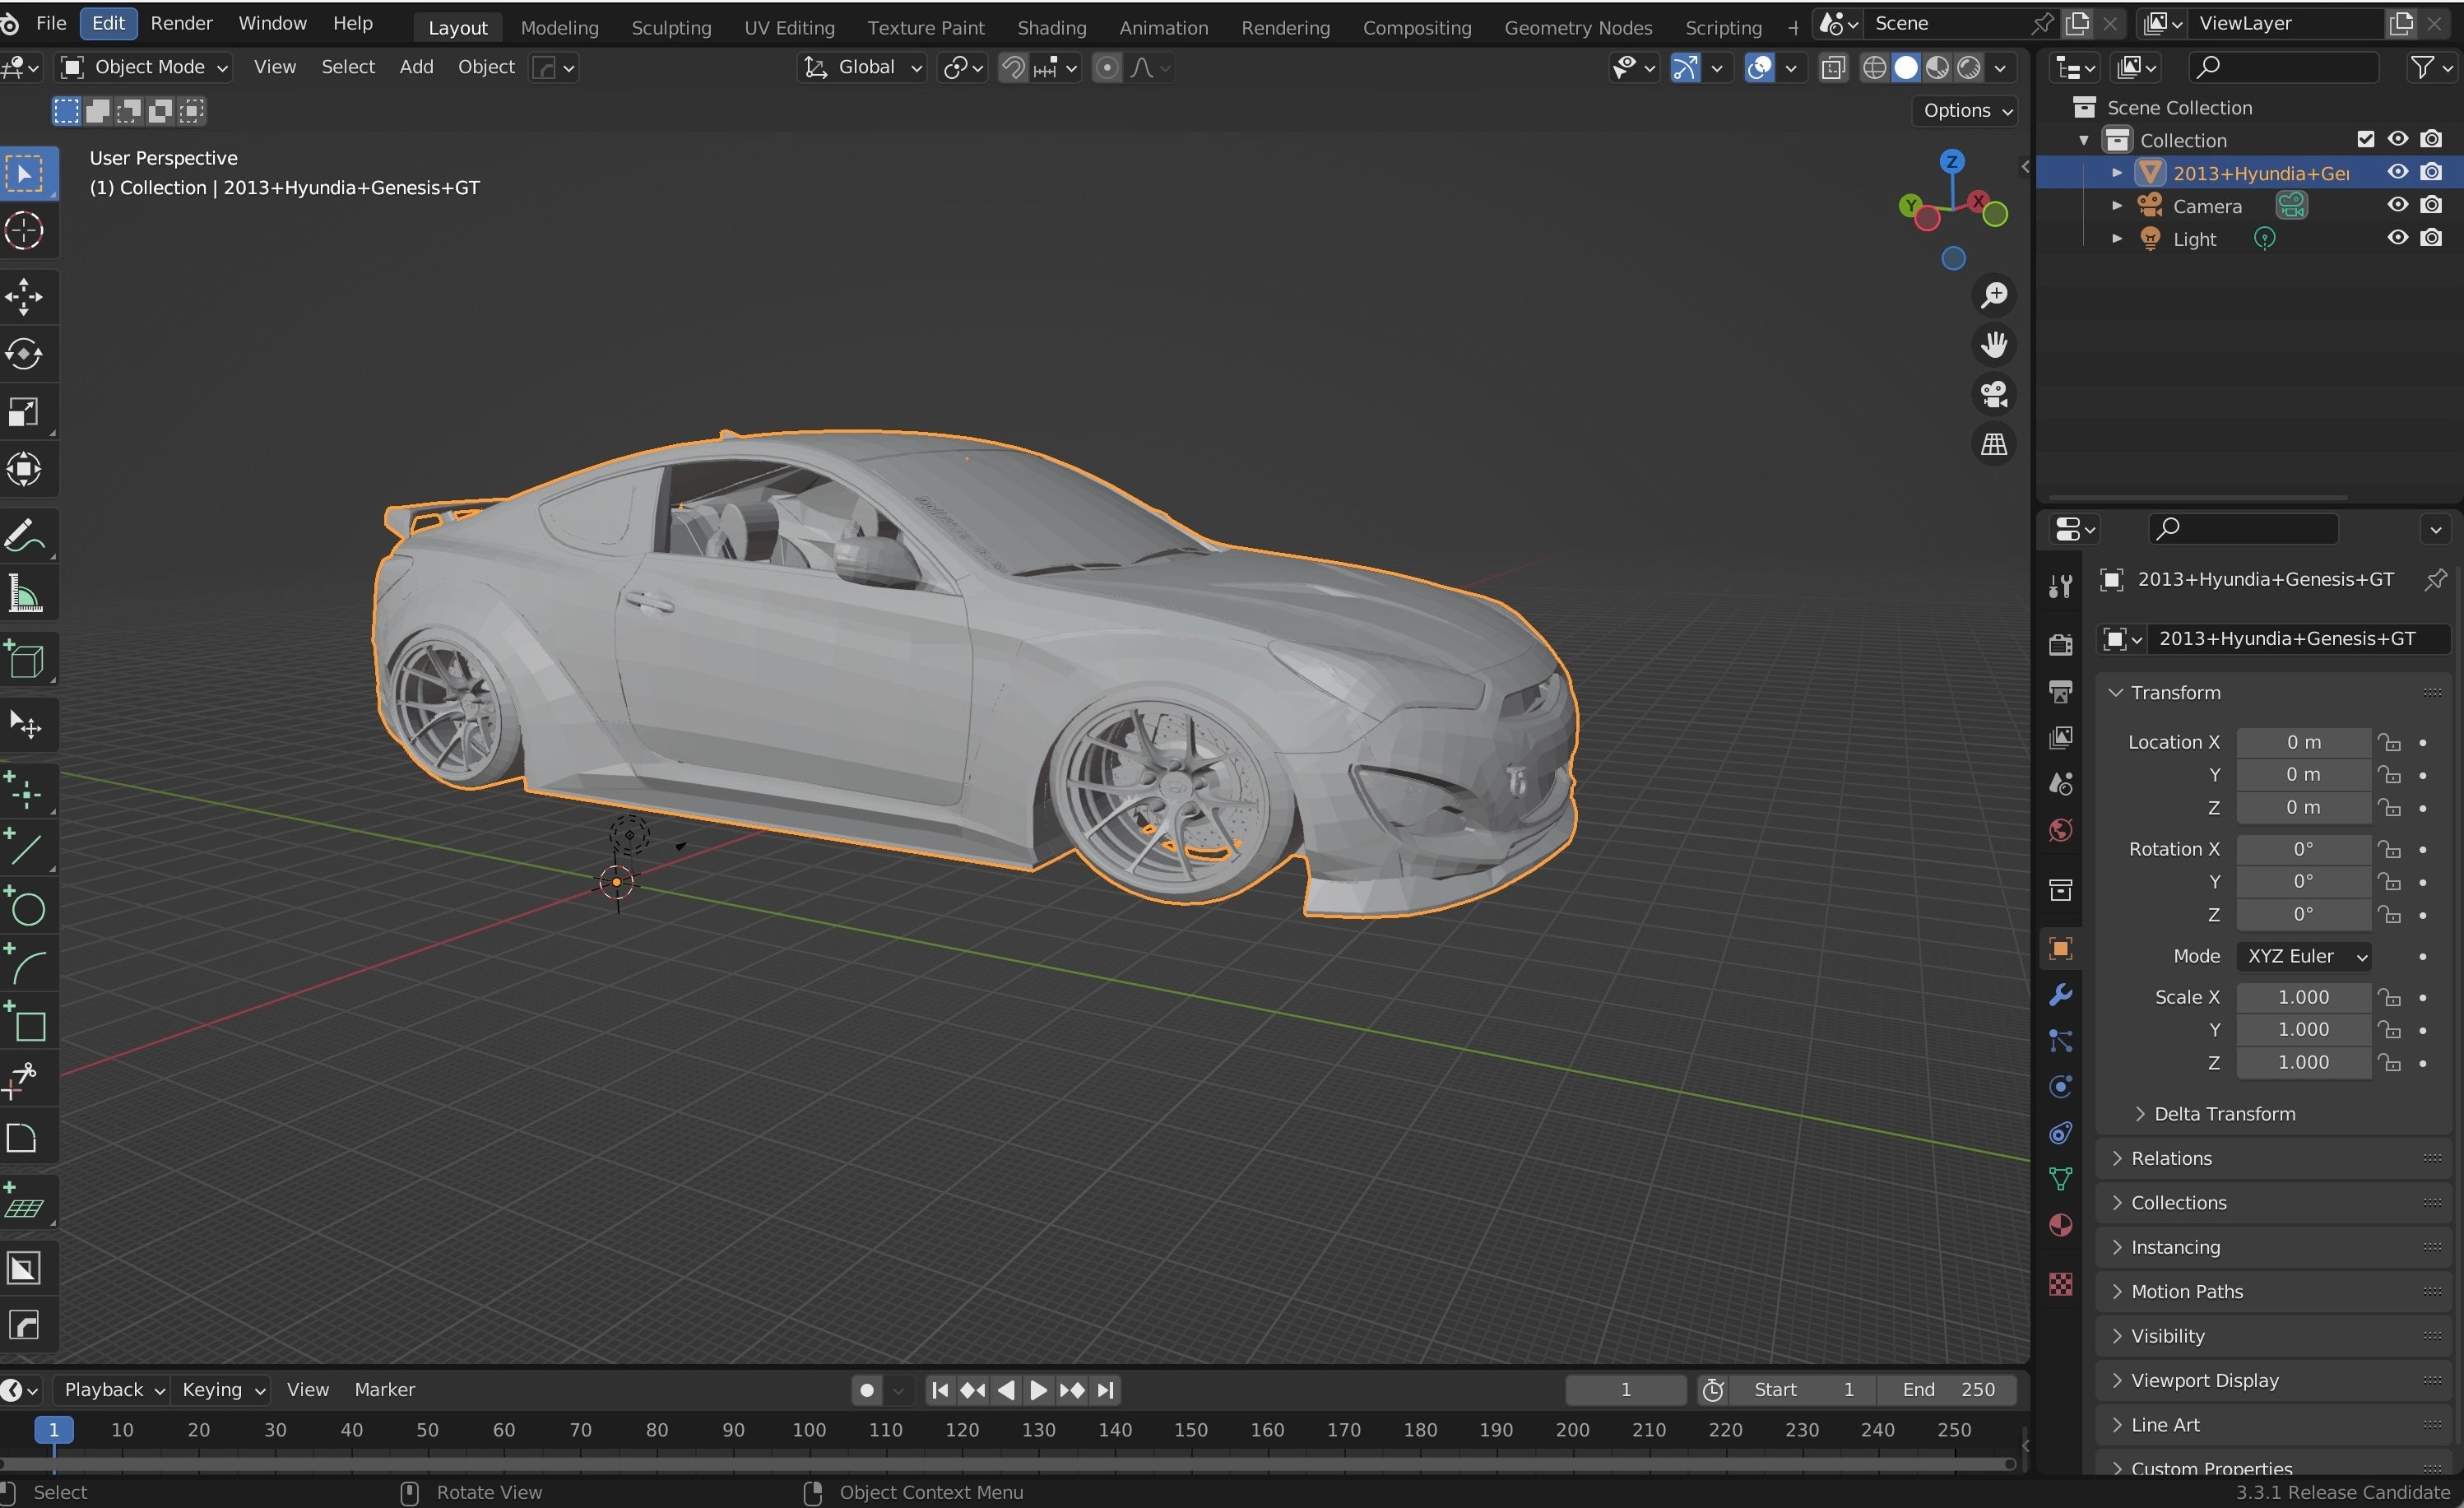Open Modifier Properties with the wrench icon
This screenshot has height=1508, width=2464.
(x=2059, y=993)
